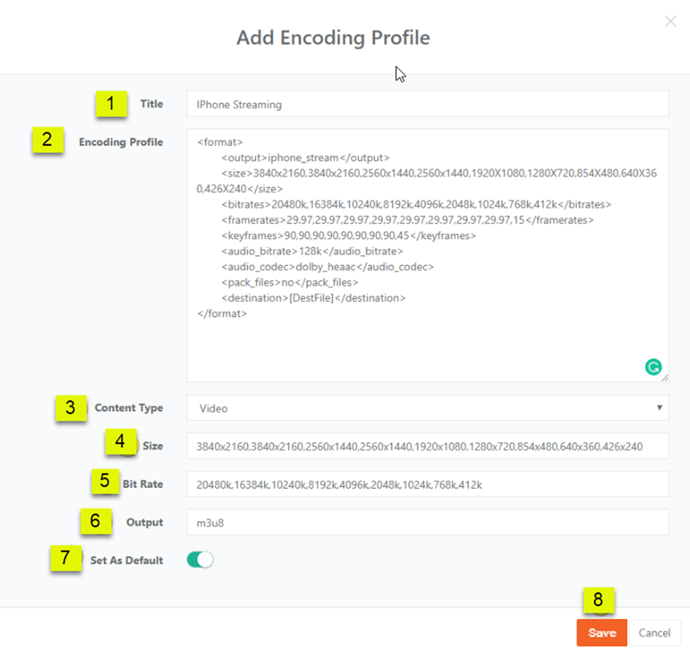This screenshot has height=655, width=690.
Task: Close the Add Encoding Profile dialog
Action: click(x=670, y=22)
